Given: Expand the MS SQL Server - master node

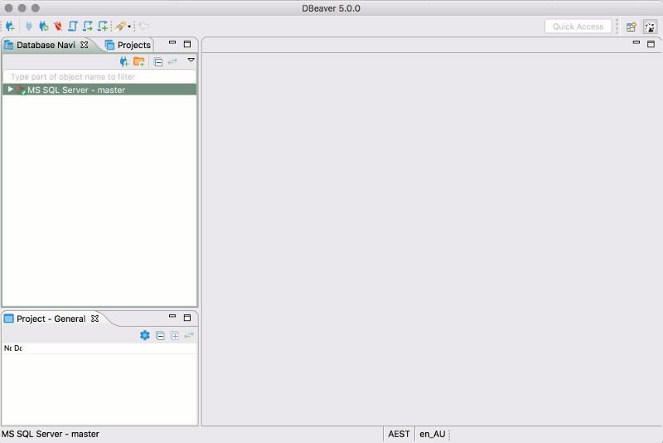Looking at the screenshot, I should coord(10,90).
